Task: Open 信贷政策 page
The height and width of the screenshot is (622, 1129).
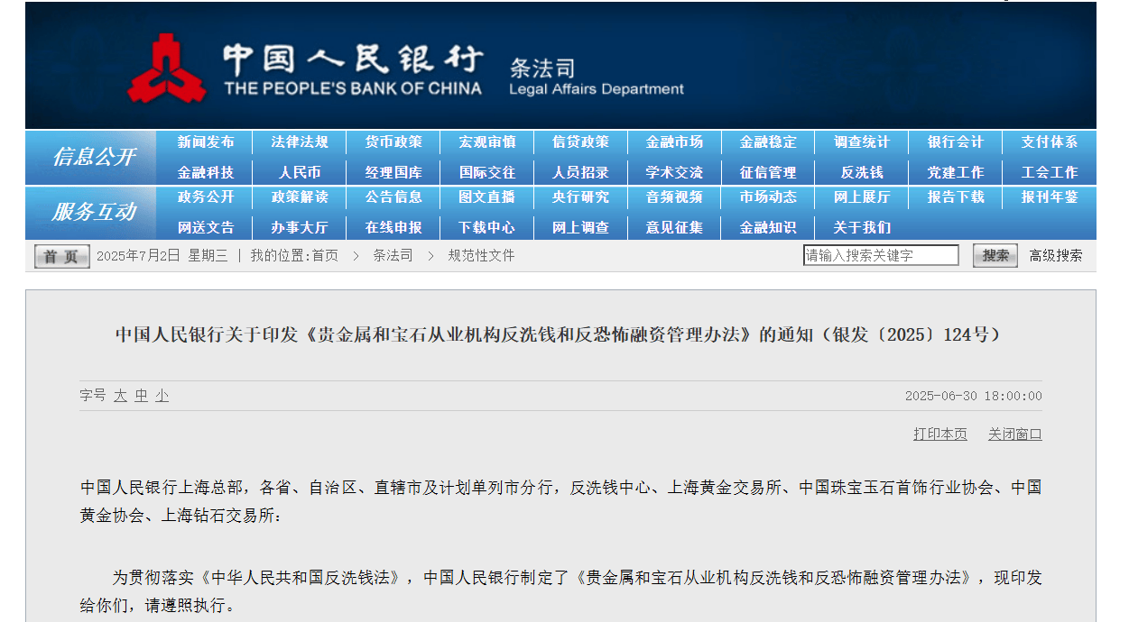Action: pyautogui.click(x=580, y=142)
